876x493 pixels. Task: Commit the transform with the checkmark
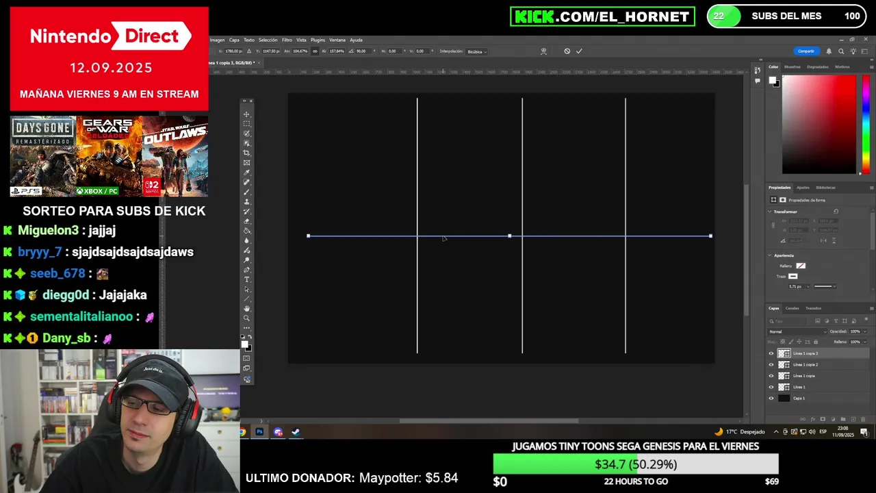coord(579,51)
